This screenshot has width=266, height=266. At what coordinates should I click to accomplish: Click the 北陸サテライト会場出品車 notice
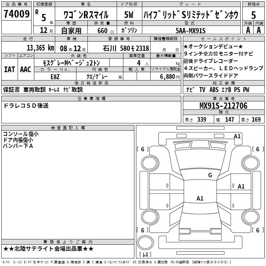tap(49, 249)
